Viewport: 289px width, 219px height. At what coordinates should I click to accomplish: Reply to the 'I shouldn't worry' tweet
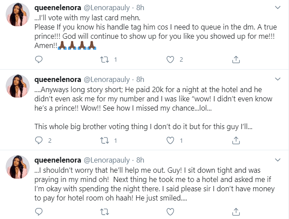click(x=38, y=214)
